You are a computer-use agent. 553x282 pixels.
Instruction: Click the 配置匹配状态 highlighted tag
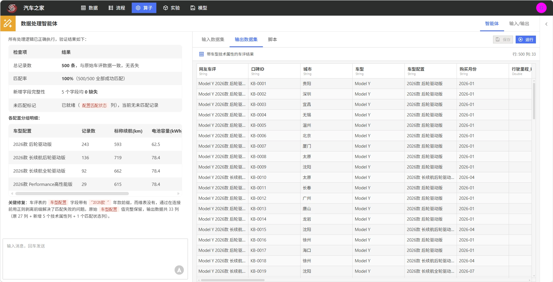coord(94,105)
